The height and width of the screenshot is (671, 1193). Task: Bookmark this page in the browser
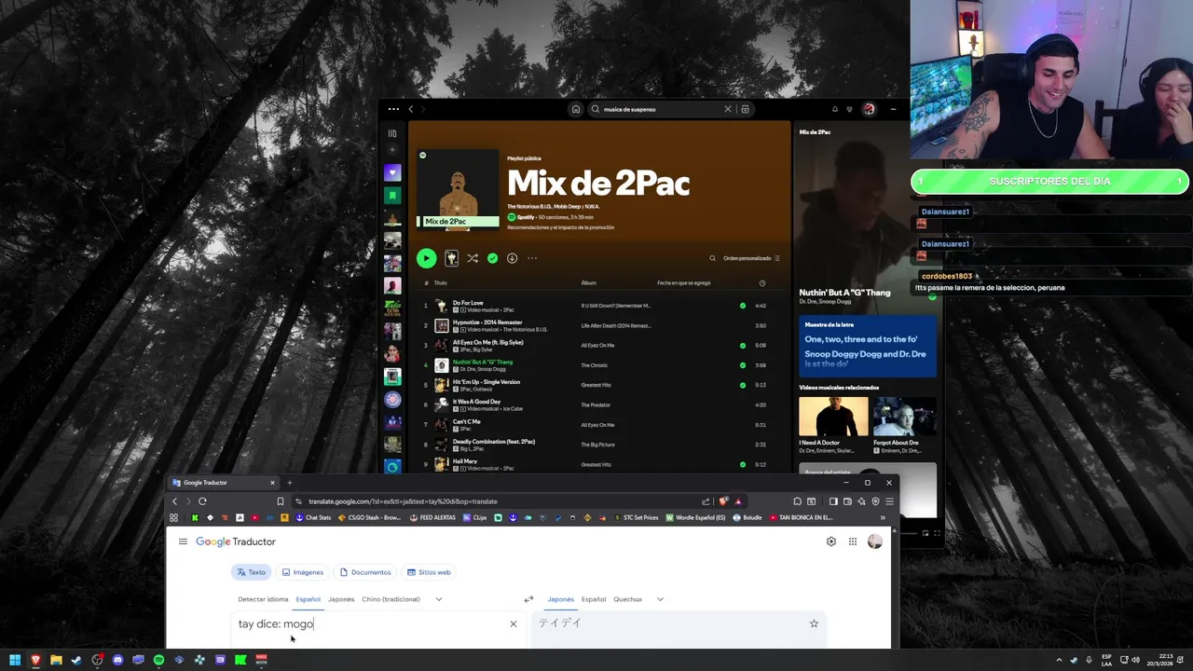[281, 501]
